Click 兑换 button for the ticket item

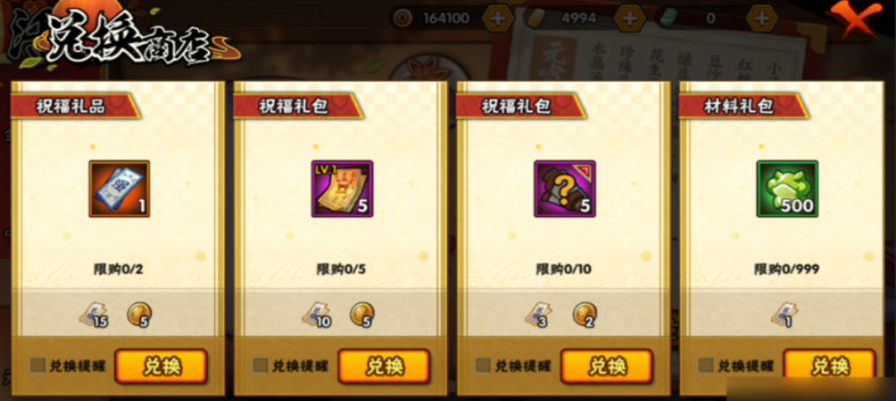[x=162, y=366]
